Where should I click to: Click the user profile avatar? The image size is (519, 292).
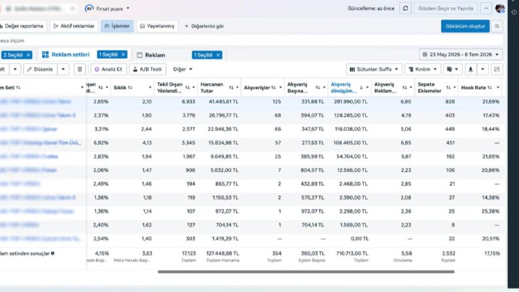500,9
